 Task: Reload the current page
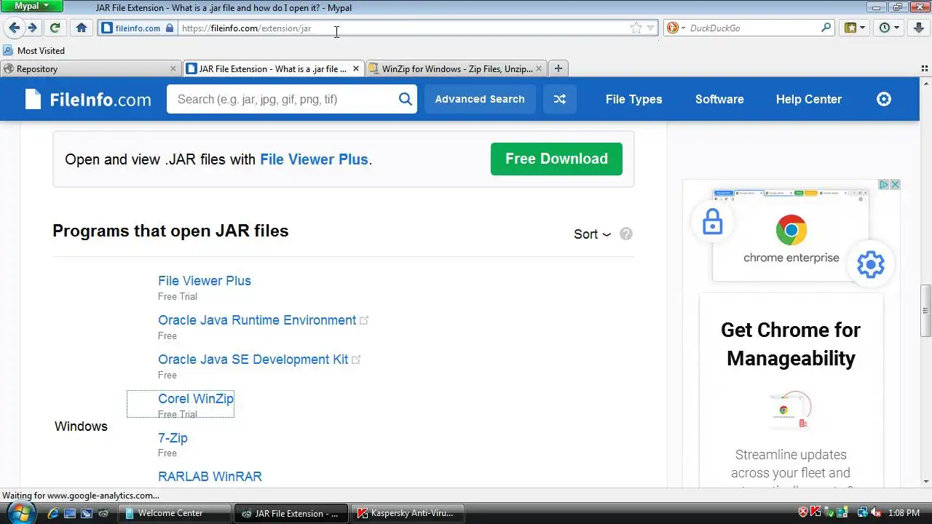pyautogui.click(x=55, y=28)
